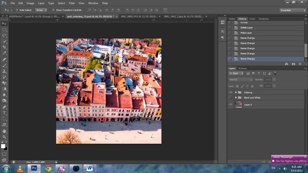Click the screen mode icon
The image size is (308, 173).
click(4, 160)
